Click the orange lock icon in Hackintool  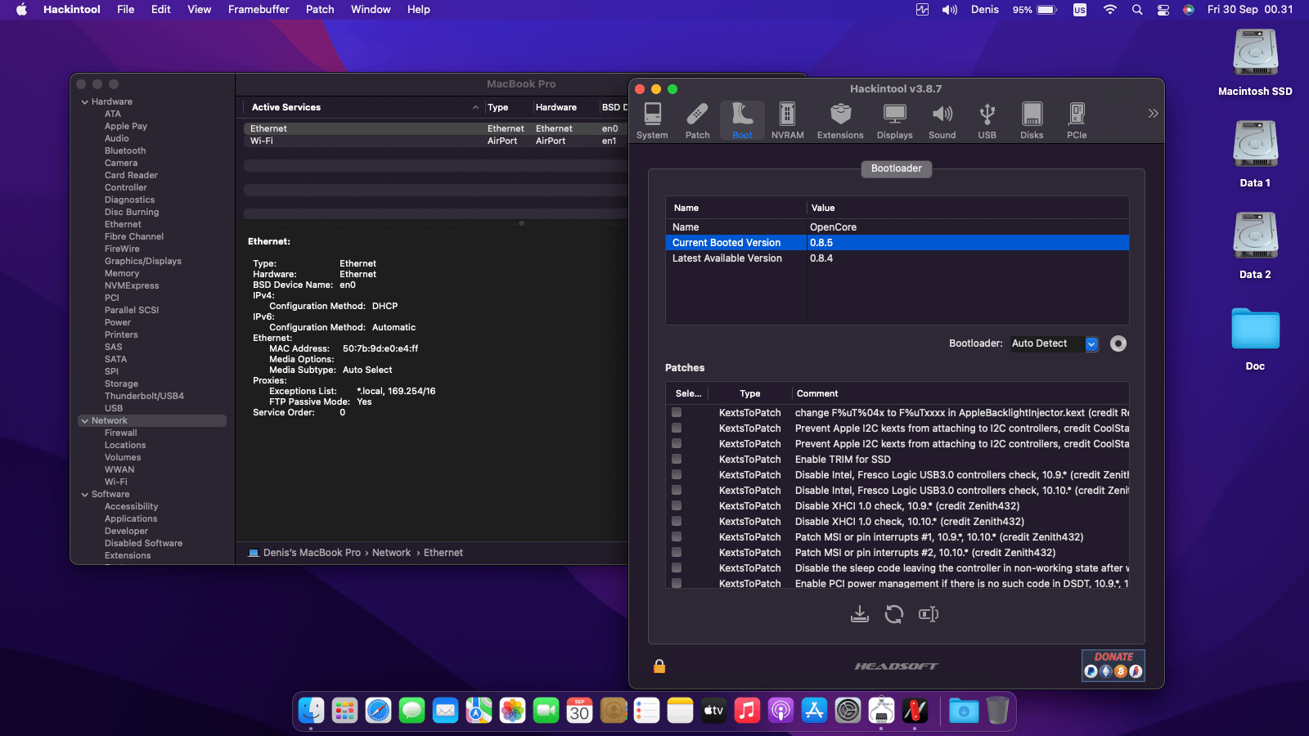pos(659,666)
